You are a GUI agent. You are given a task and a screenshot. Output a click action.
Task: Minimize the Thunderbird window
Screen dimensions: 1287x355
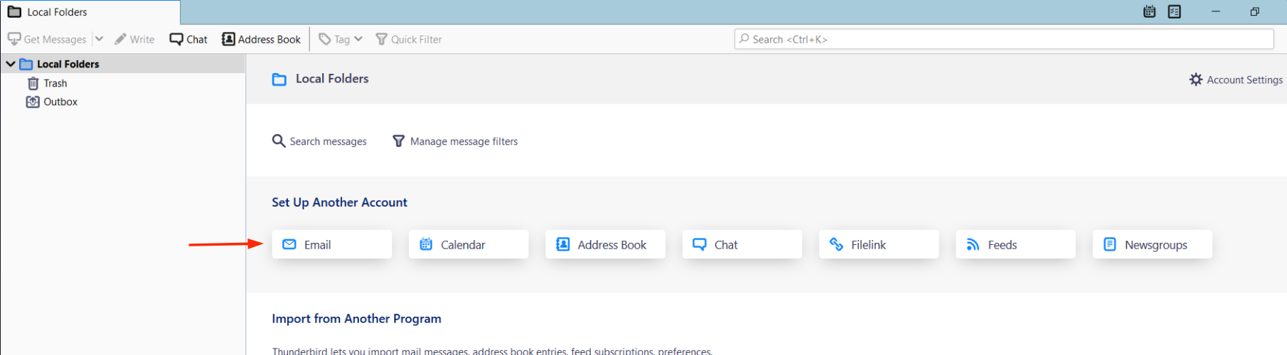[1216, 11]
